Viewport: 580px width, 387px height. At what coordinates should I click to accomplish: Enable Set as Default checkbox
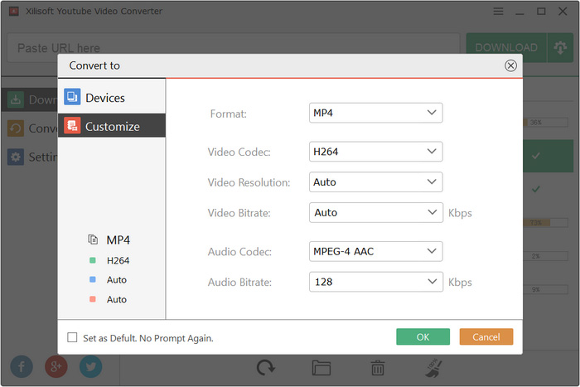[72, 337]
